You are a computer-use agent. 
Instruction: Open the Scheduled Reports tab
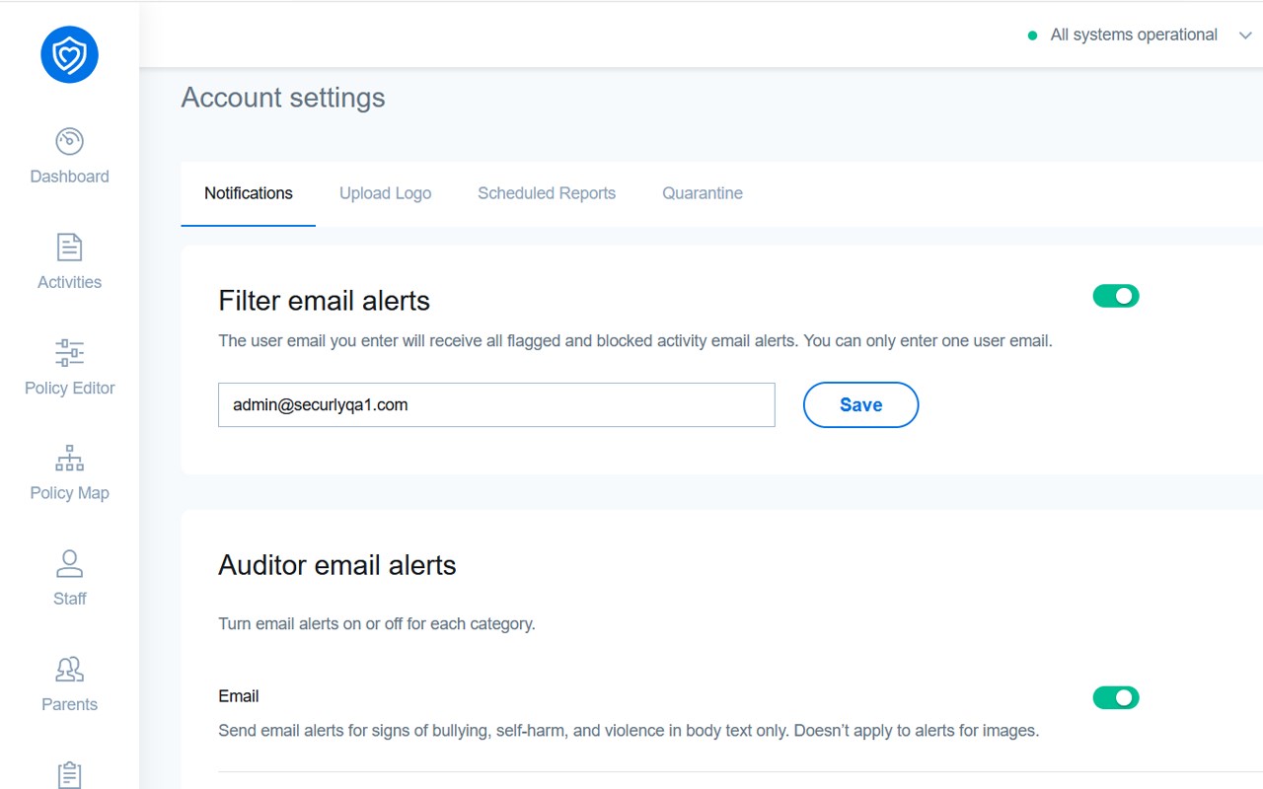[x=547, y=193]
